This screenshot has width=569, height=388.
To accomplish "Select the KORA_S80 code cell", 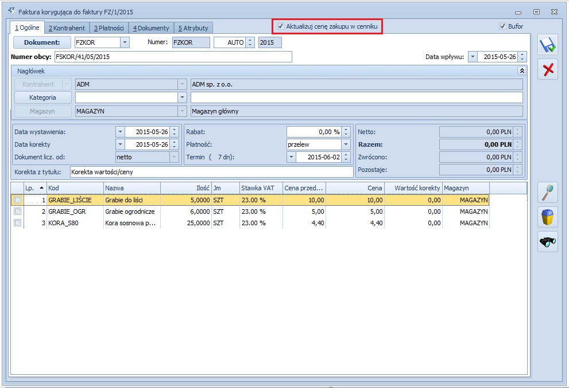I will point(75,223).
